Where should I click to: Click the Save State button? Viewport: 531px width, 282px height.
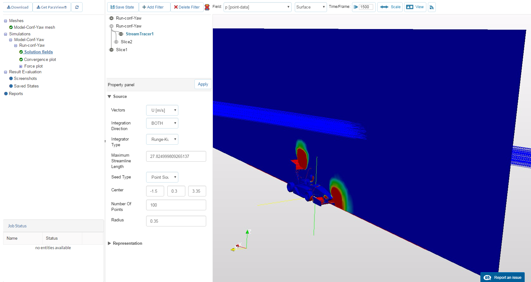pyautogui.click(x=123, y=7)
